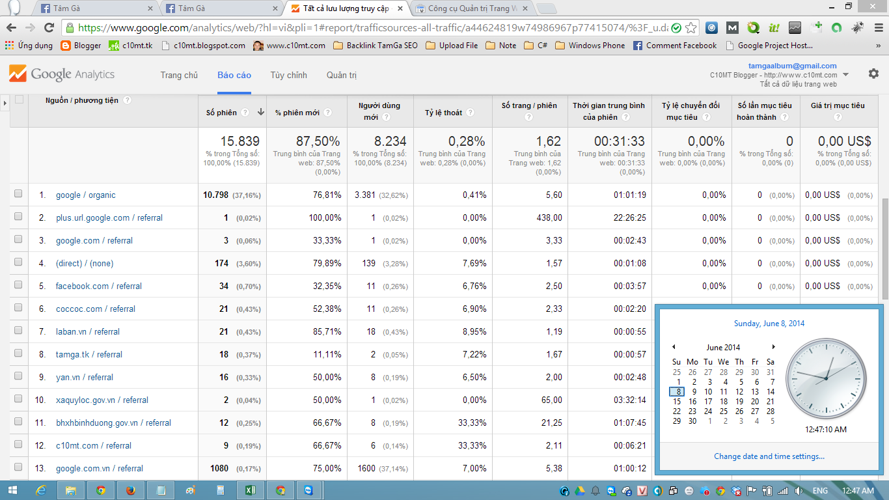Open help icon next to 'Nguồn / phương tiện'
This screenshot has width=889, height=500.
point(127,100)
